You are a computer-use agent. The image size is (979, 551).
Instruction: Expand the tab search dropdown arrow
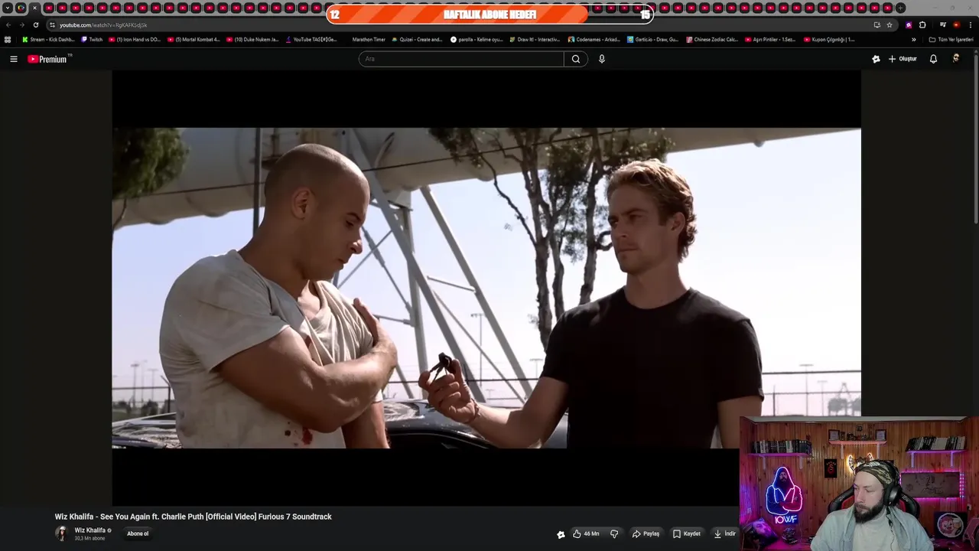coord(8,8)
